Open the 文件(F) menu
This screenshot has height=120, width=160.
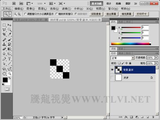(x=7, y=9)
